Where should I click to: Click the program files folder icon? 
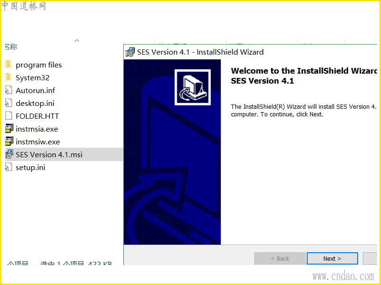coord(8,65)
